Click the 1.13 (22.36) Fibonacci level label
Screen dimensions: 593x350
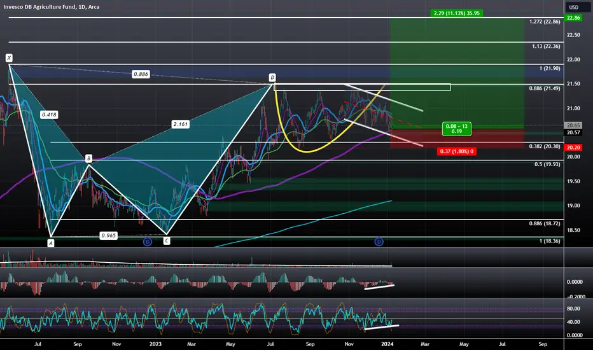[546, 46]
